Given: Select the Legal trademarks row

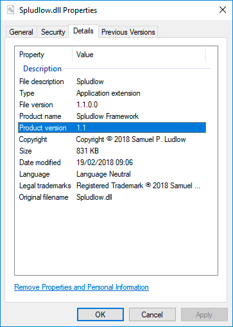Looking at the screenshot, I should tap(112, 186).
